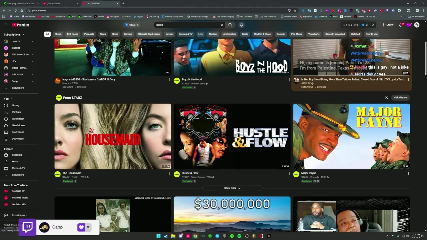Open the notifications bell

(x=401, y=25)
